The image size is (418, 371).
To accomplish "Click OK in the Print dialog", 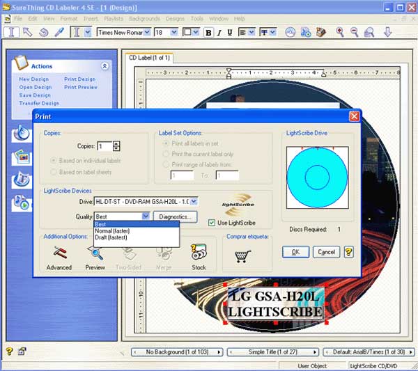I will pos(295,252).
